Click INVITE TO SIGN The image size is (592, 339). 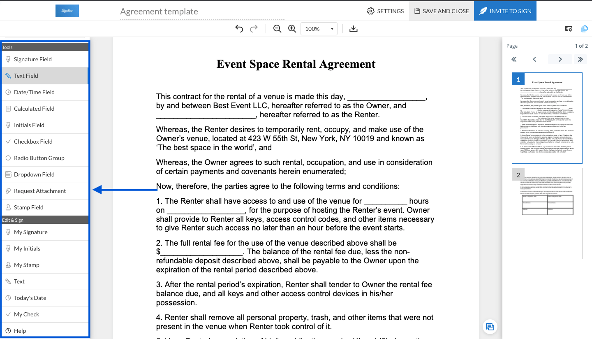coord(505,11)
